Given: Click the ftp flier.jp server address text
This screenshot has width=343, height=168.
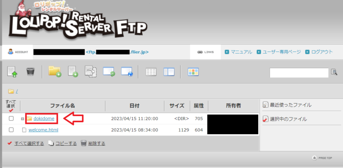Looking at the screenshot, I should click(x=117, y=52).
